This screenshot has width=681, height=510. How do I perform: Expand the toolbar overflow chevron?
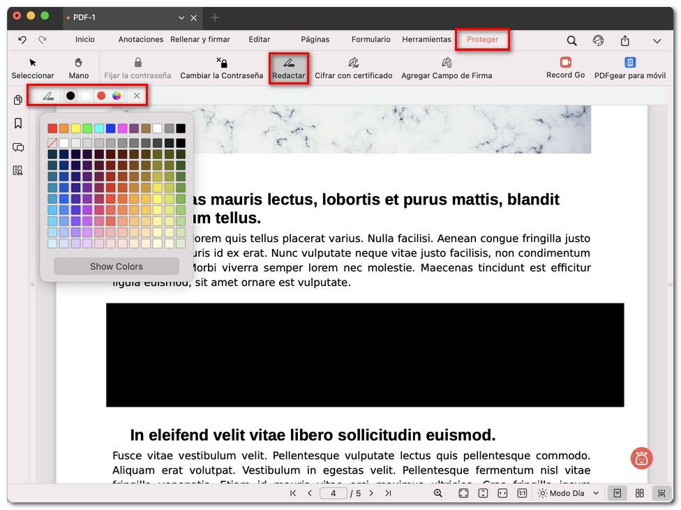point(657,41)
